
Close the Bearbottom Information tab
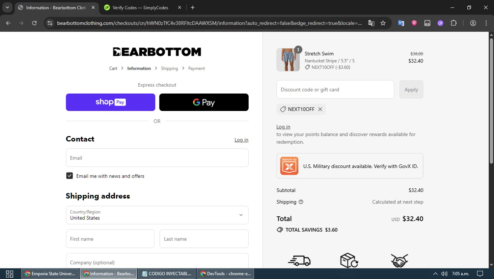(x=93, y=8)
